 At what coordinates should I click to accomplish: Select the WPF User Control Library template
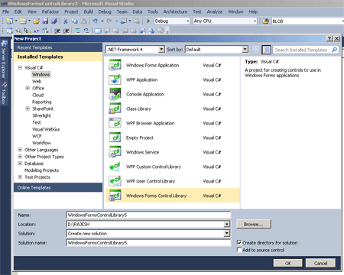point(173,181)
